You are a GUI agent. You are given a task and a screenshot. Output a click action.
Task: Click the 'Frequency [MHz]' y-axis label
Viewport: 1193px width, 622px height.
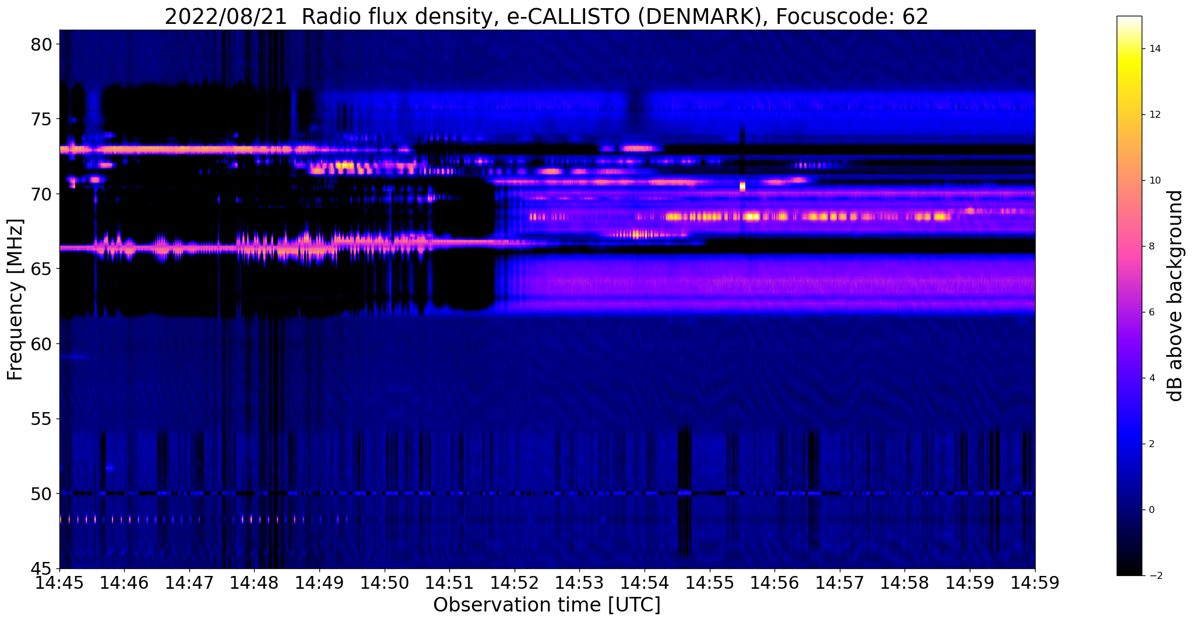click(15, 300)
